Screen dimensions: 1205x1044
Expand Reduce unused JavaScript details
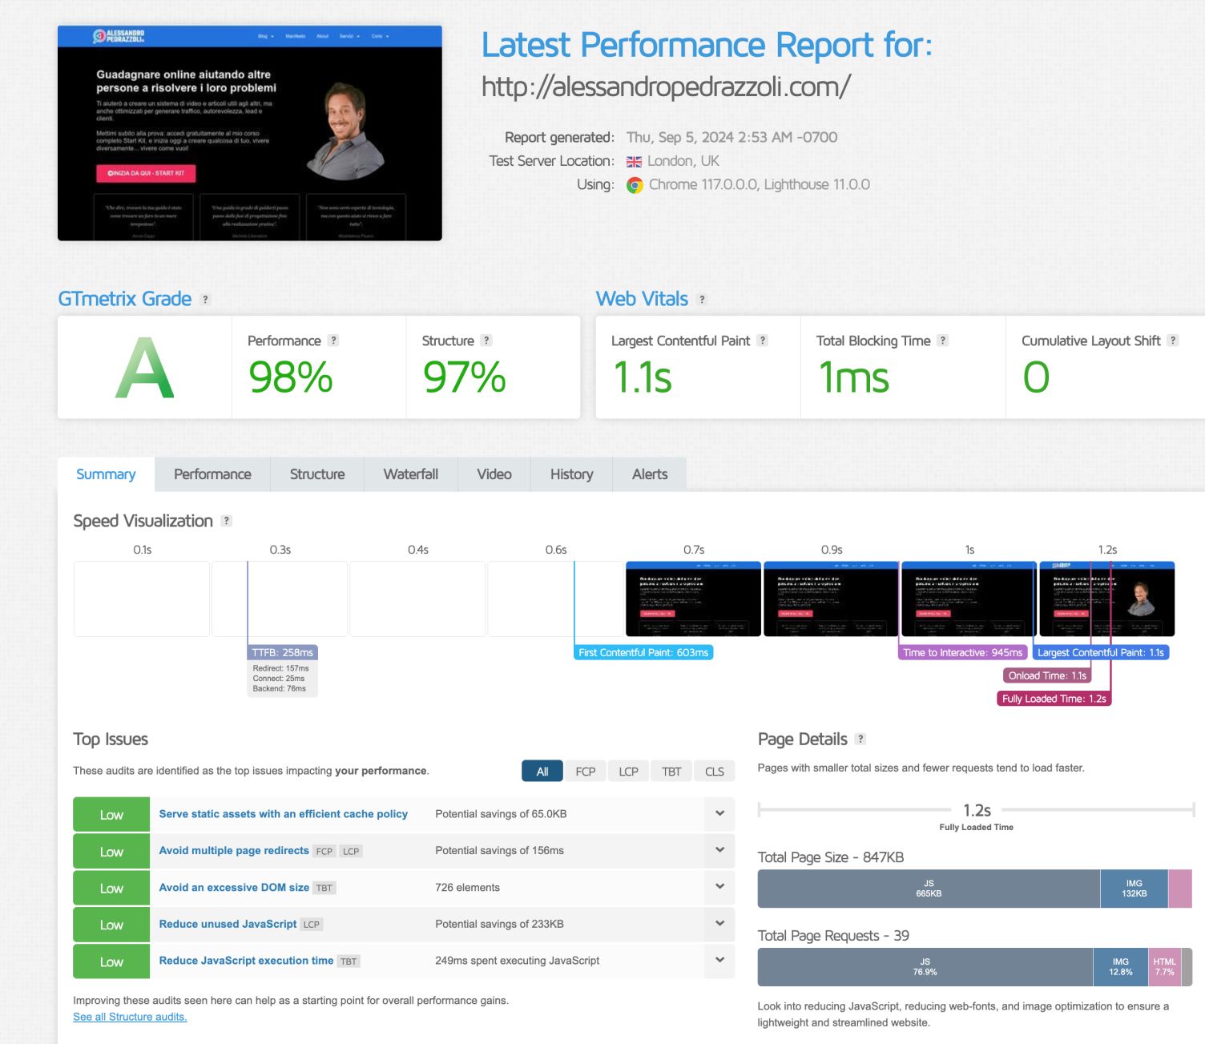pyautogui.click(x=719, y=924)
